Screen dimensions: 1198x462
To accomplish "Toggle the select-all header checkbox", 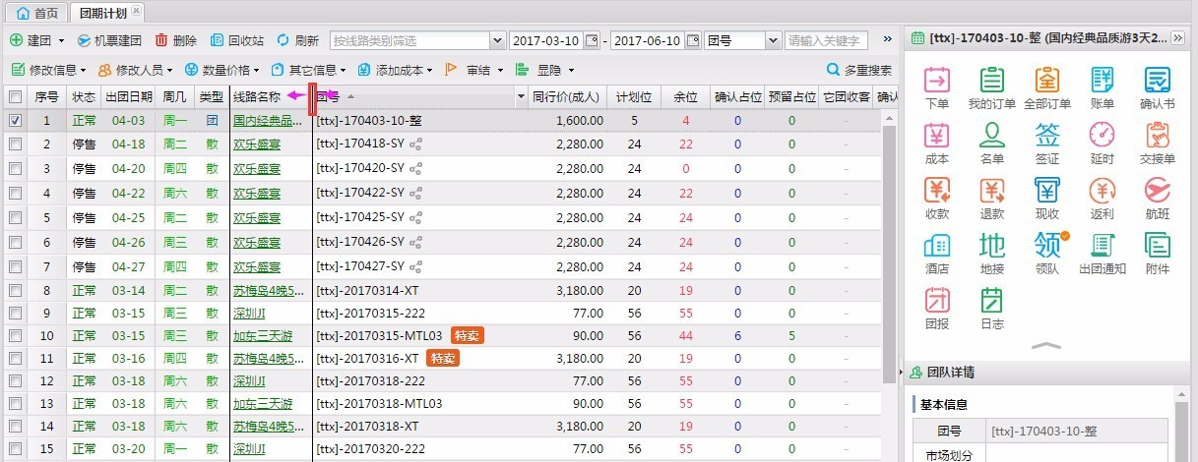I will (15, 97).
